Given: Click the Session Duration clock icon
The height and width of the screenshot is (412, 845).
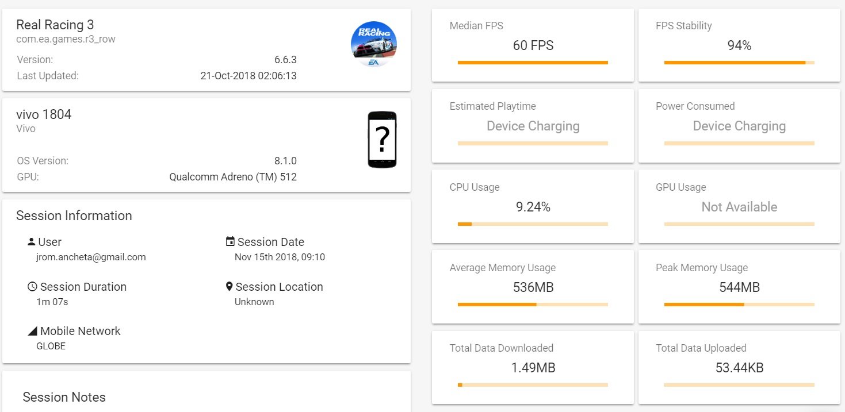Looking at the screenshot, I should (32, 287).
